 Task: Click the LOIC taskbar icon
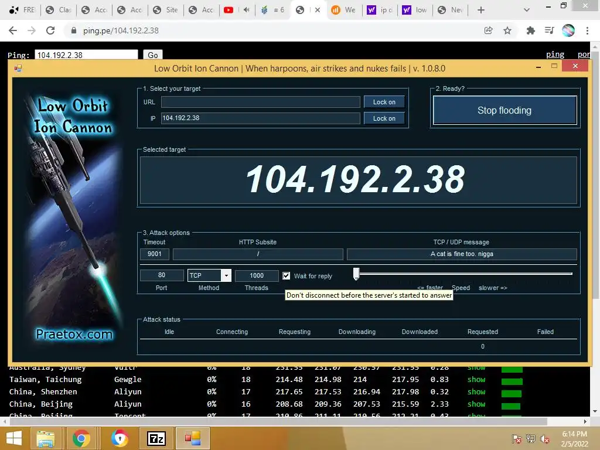point(193,438)
